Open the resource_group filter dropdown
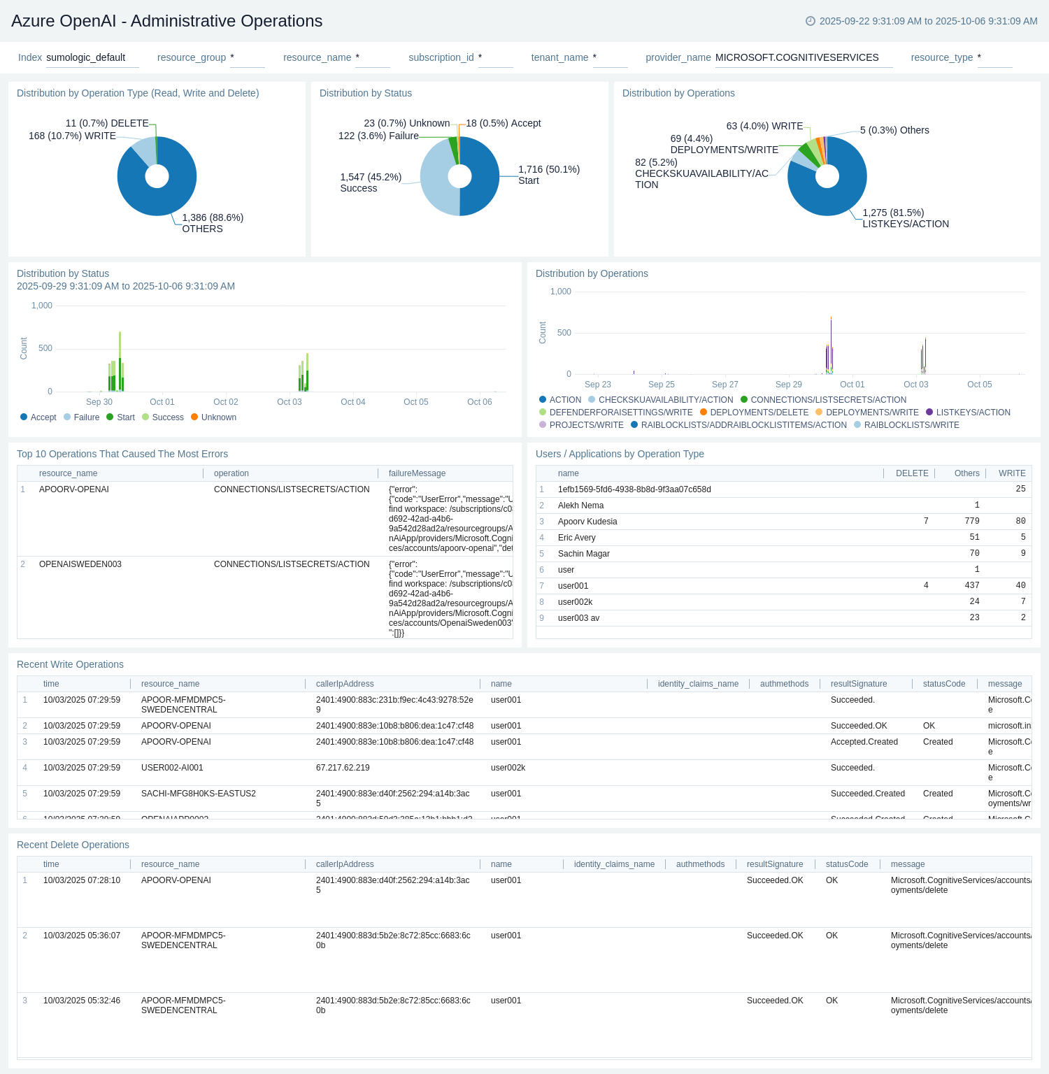 (x=247, y=58)
